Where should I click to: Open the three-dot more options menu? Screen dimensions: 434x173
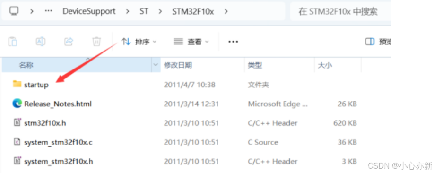pos(233,42)
